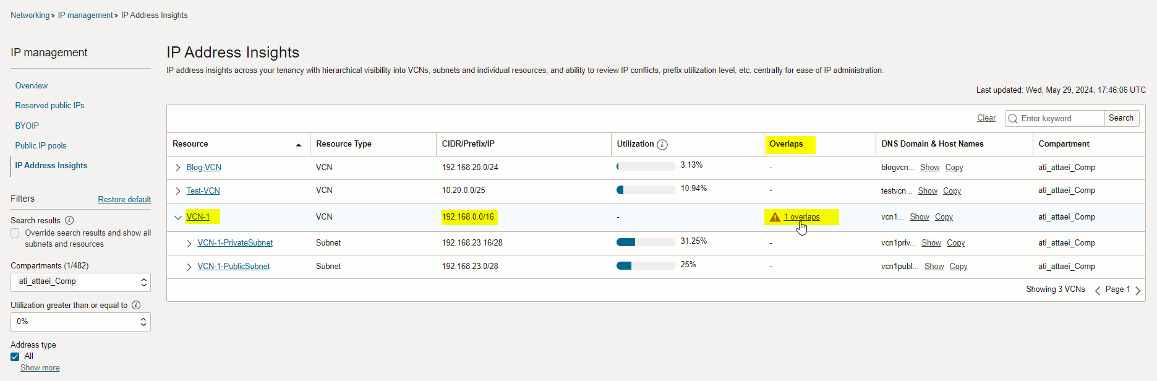The width and height of the screenshot is (1157, 381).
Task: Collapse the VCN-1 row
Action: point(178,217)
